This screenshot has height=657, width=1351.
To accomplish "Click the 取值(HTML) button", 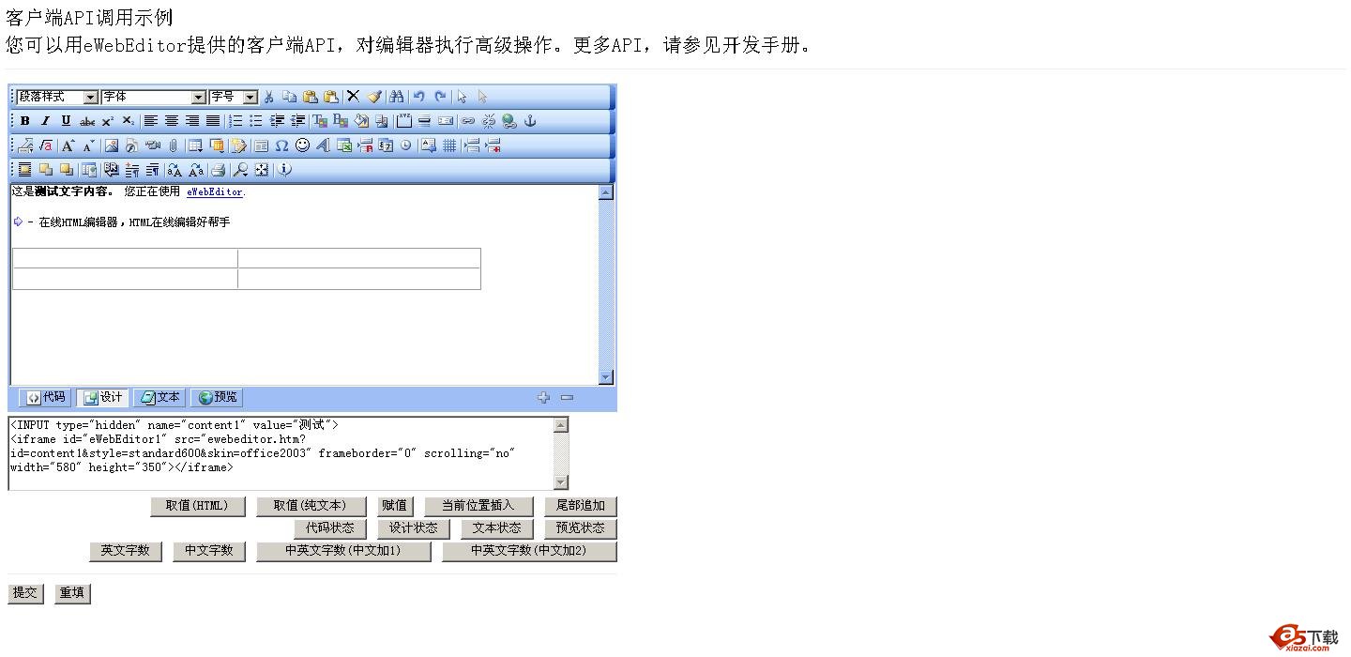I will click(197, 506).
